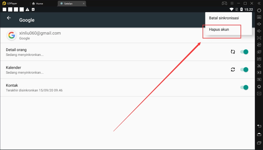Click the shake device icon

259,87
